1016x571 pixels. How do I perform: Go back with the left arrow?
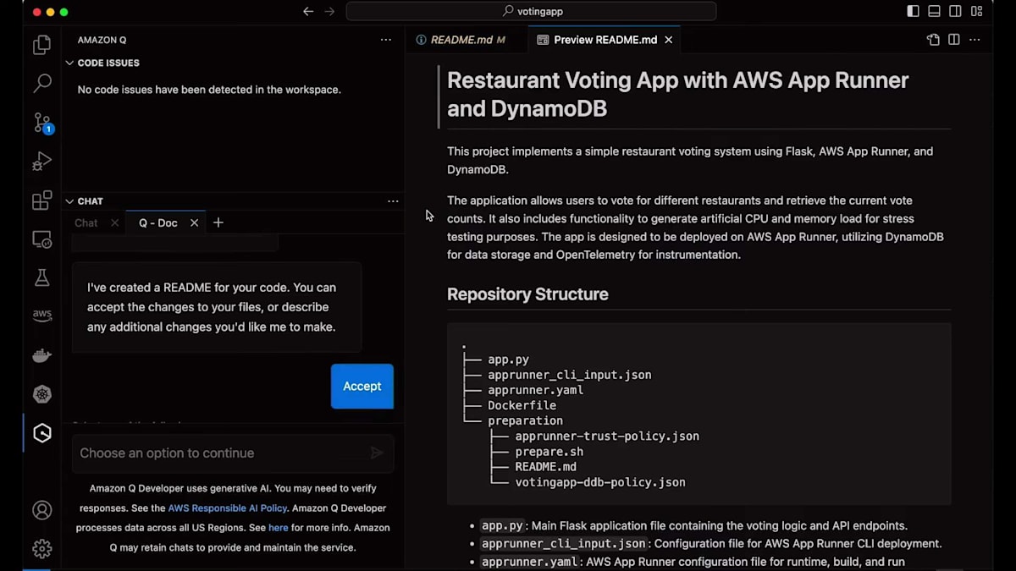pos(308,12)
